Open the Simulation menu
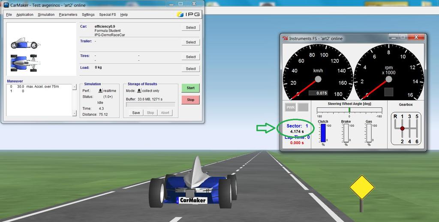Viewport: 439px width, 222px height. click(x=46, y=15)
